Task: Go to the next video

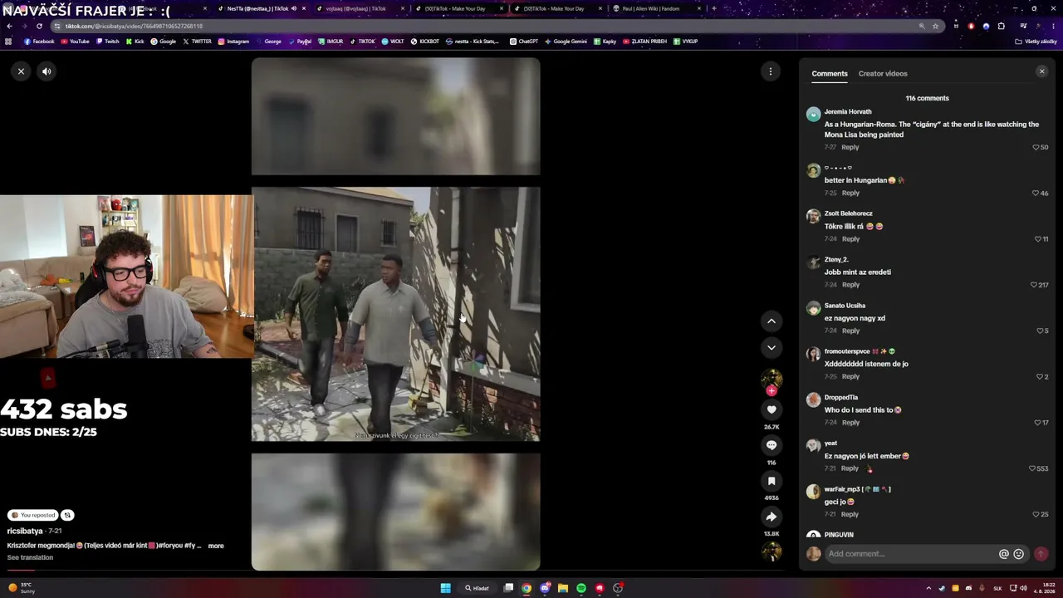Action: coord(772,348)
